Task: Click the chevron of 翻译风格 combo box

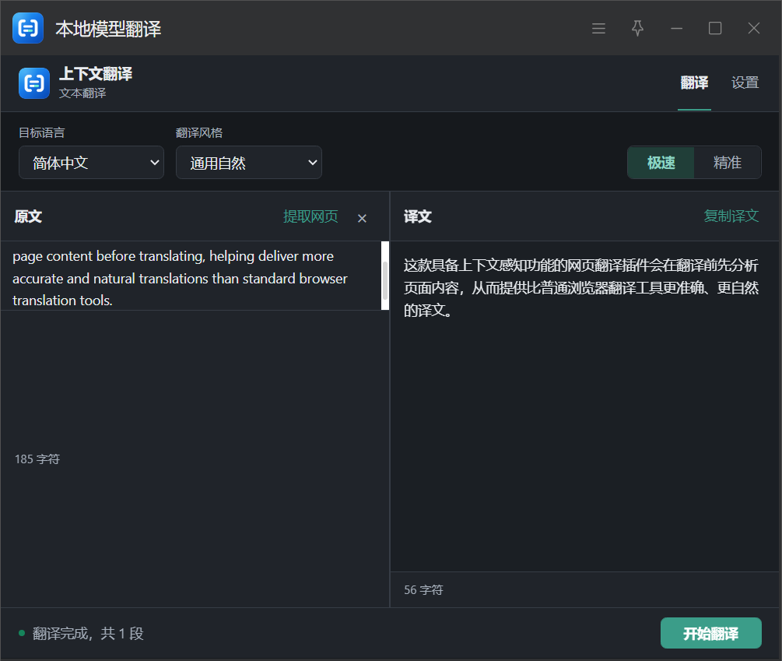Action: pyautogui.click(x=312, y=163)
